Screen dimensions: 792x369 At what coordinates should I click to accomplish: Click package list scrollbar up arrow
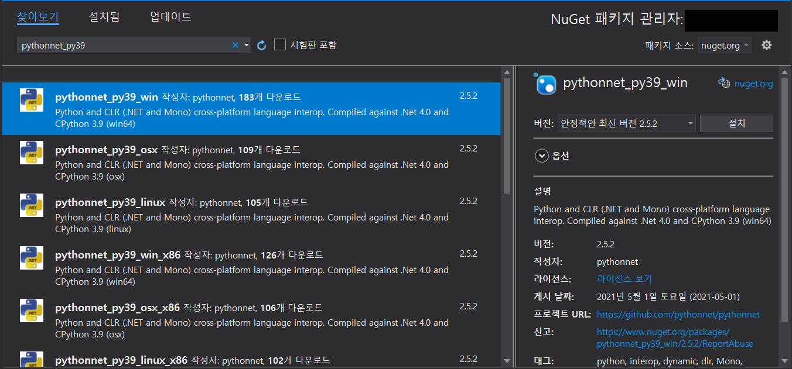click(x=507, y=72)
